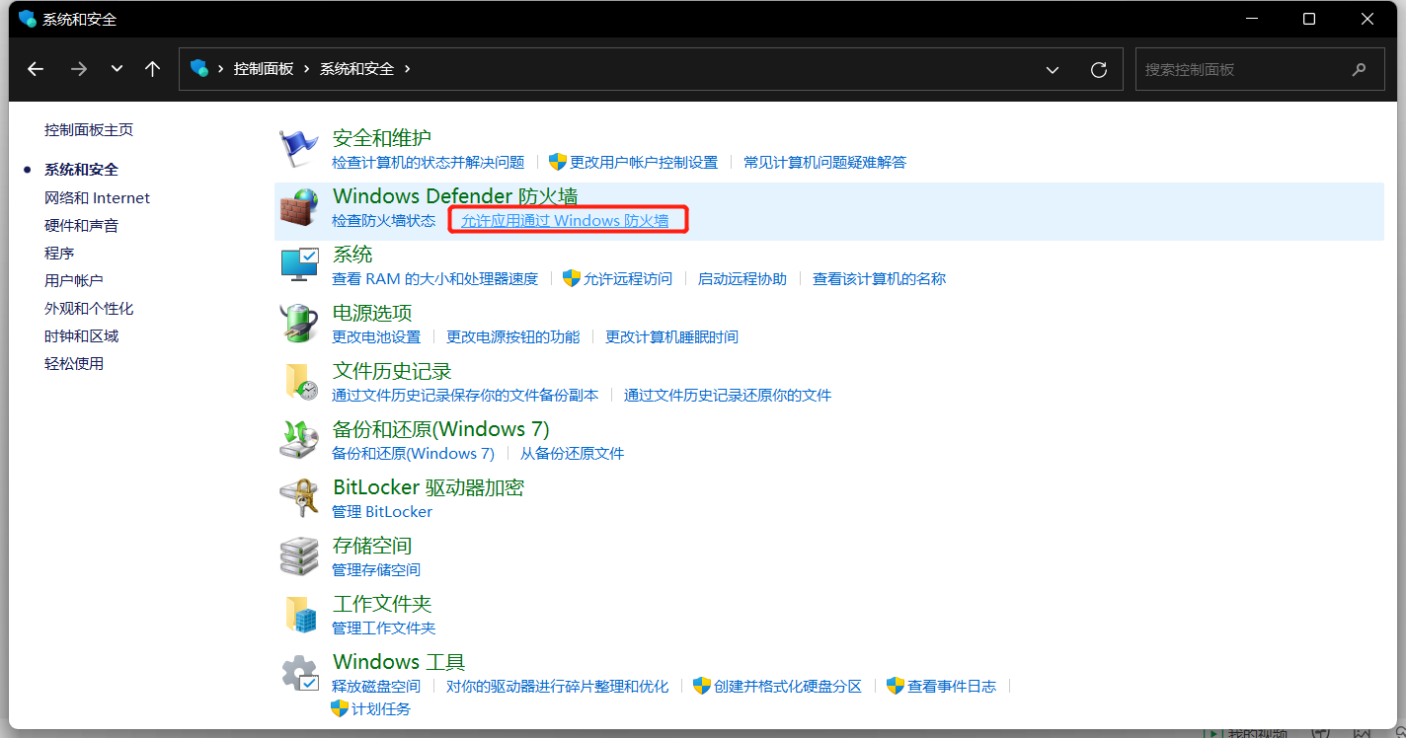Open 常见计算机问题疑难解答
Viewport: 1406px width, 738px height.
click(825, 163)
